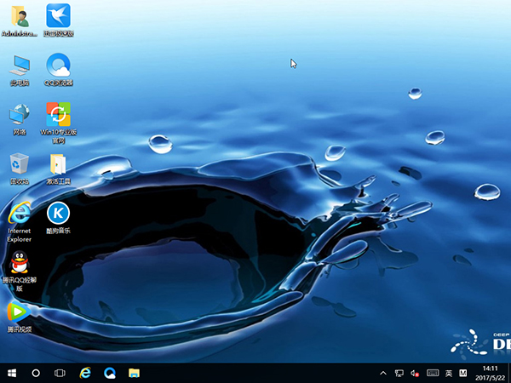Open the blue bird app desktop shortcut
The height and width of the screenshot is (383, 511).
[58, 17]
